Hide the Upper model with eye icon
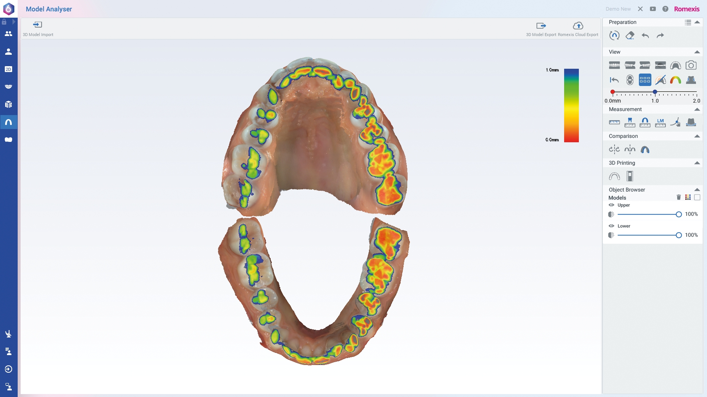Screen dimensions: 707x397 611,205
